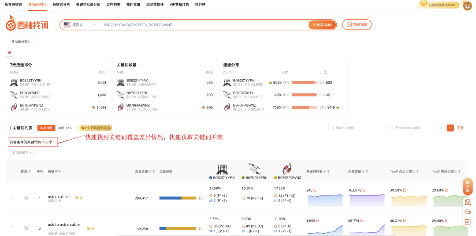Click the 功能视频 feature video button
Screen dimensions: 476x236
click(x=357, y=25)
